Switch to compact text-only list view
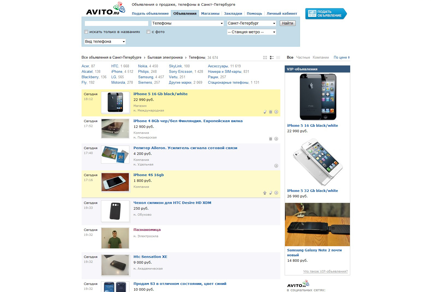The width and height of the screenshot is (431, 292). click(x=278, y=58)
